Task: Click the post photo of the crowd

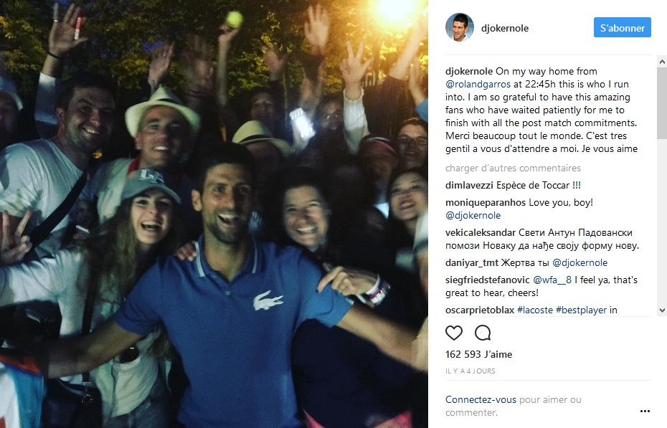Action: [214, 214]
